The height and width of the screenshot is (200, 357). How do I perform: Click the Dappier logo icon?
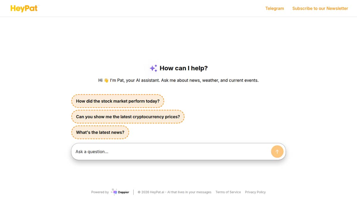tap(114, 192)
